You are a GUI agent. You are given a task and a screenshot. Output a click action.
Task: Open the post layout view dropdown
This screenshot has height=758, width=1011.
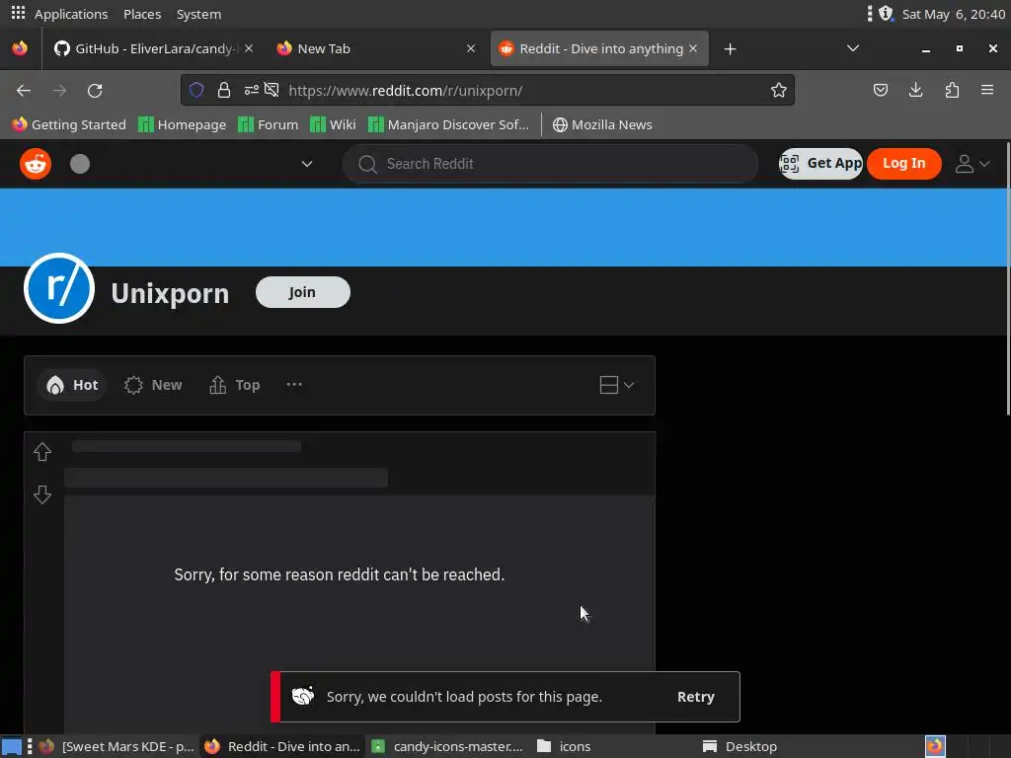(x=617, y=385)
